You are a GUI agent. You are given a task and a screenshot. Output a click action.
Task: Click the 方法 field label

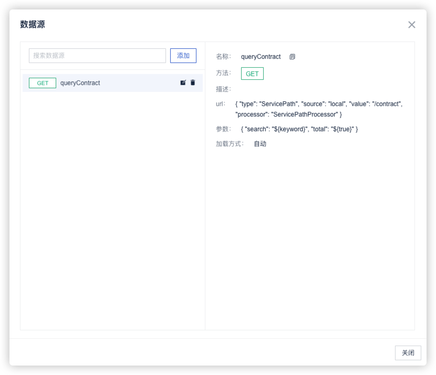pyautogui.click(x=223, y=73)
